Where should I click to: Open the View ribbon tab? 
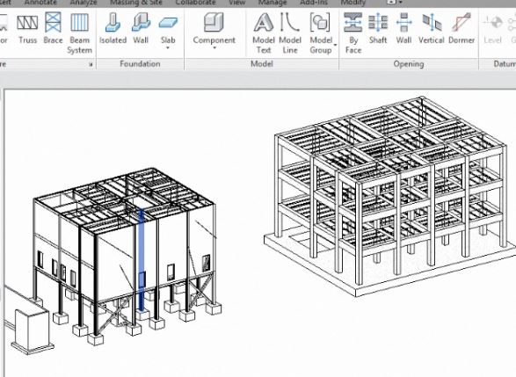click(237, 3)
